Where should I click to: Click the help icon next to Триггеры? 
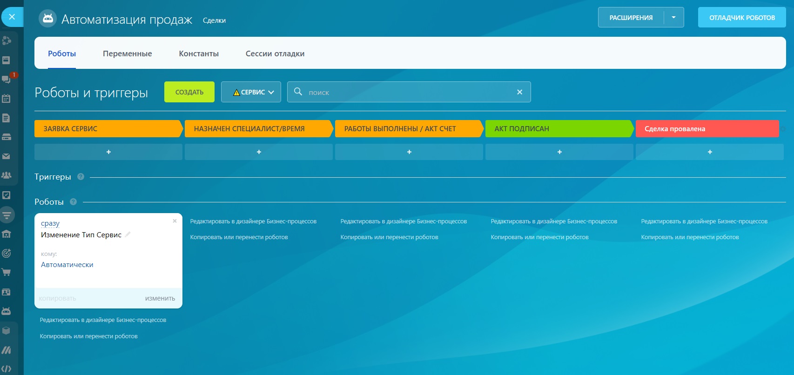pos(81,177)
